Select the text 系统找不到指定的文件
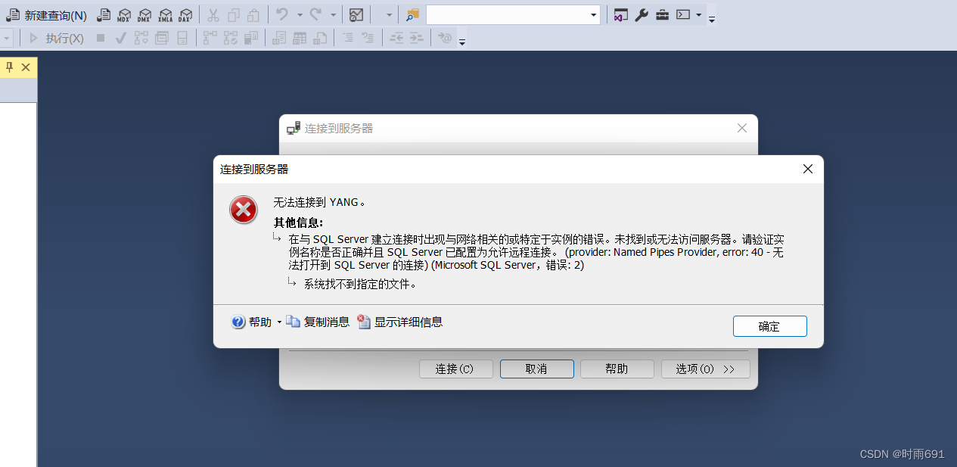Image resolution: width=957 pixels, height=467 pixels. (x=360, y=285)
